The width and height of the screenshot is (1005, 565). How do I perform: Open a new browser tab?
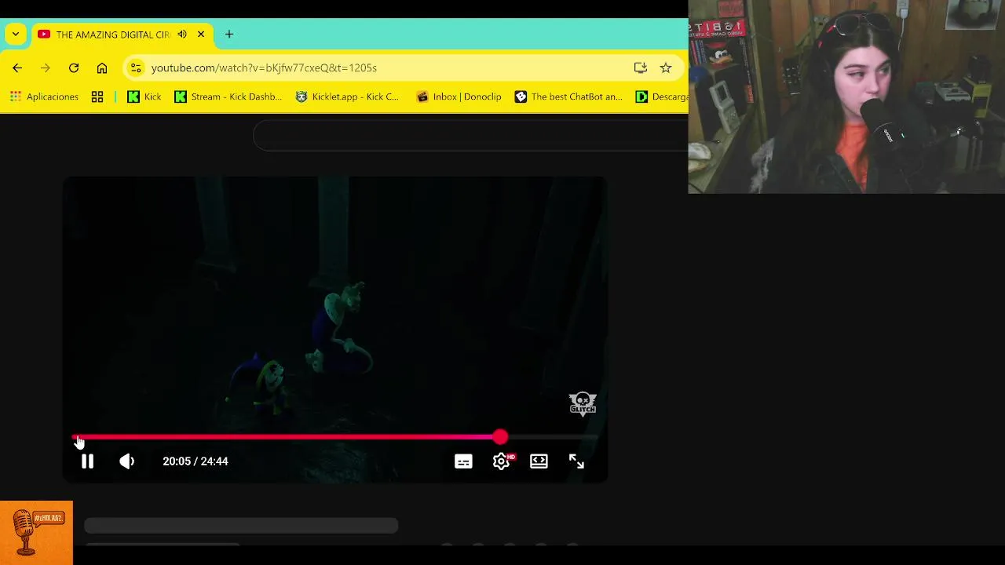click(x=229, y=35)
